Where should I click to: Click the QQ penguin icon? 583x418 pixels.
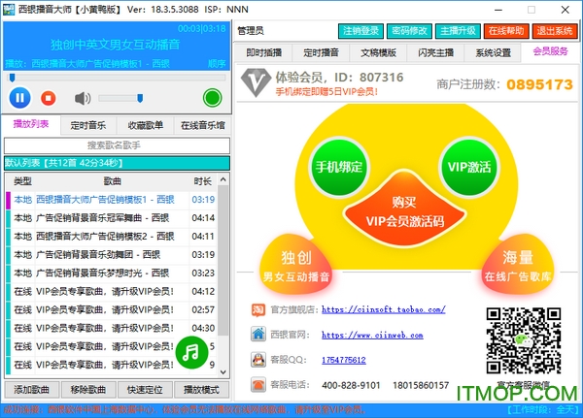pyautogui.click(x=258, y=360)
